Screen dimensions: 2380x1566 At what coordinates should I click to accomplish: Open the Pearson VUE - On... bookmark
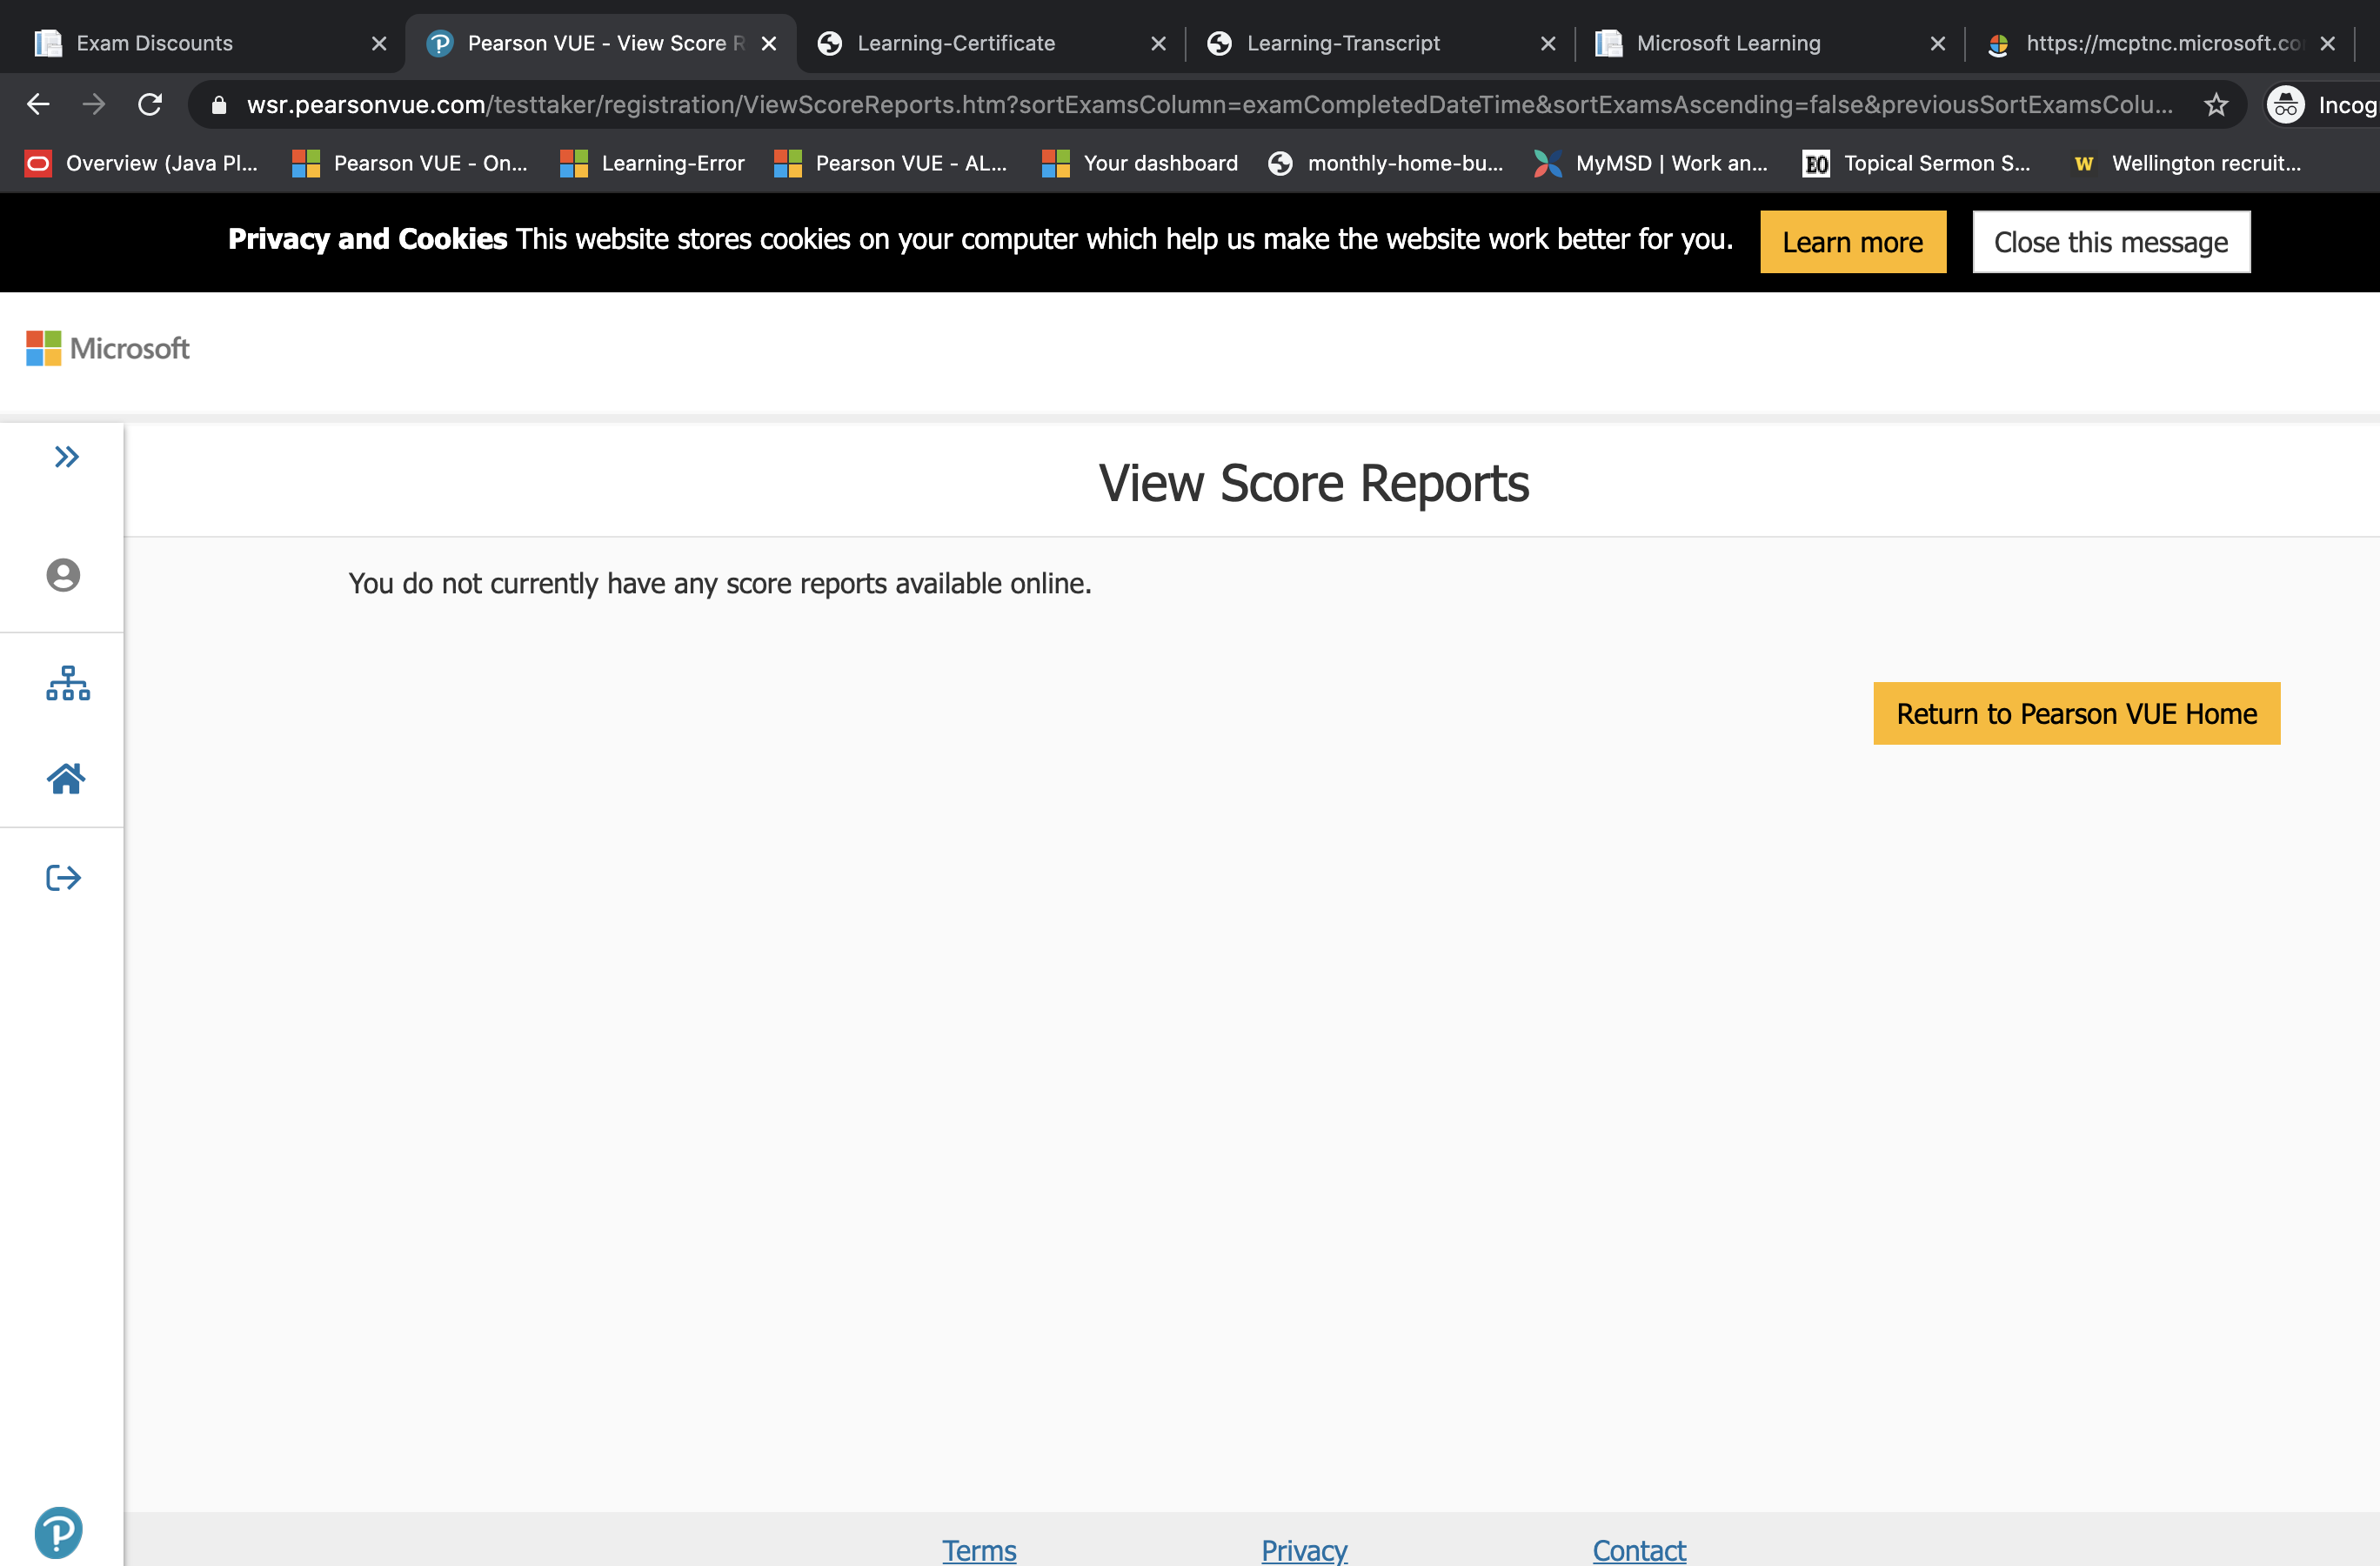pyautogui.click(x=410, y=163)
